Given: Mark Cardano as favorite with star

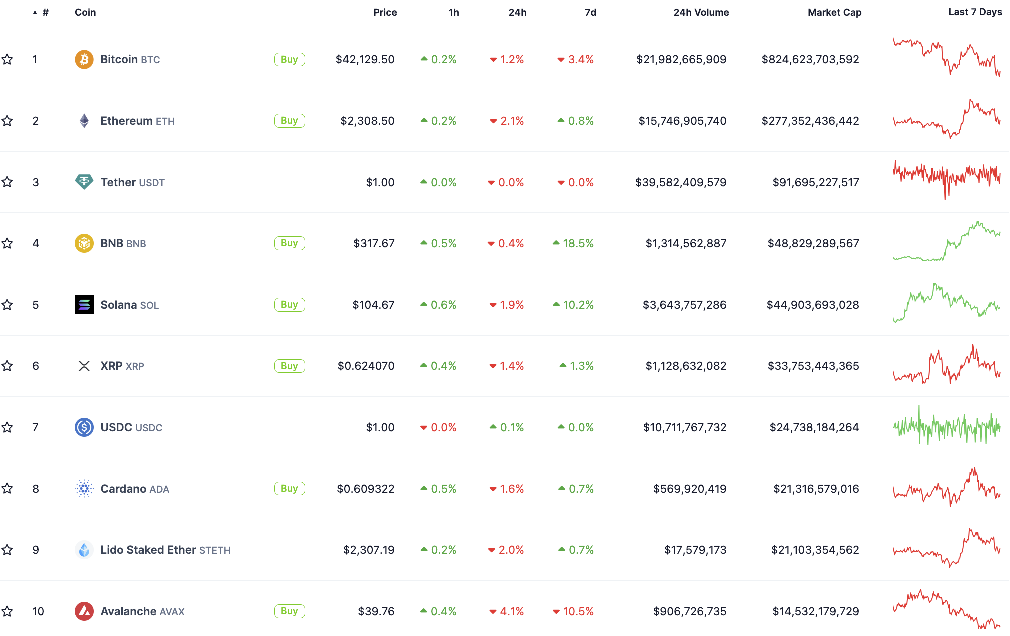Looking at the screenshot, I should pos(7,489).
